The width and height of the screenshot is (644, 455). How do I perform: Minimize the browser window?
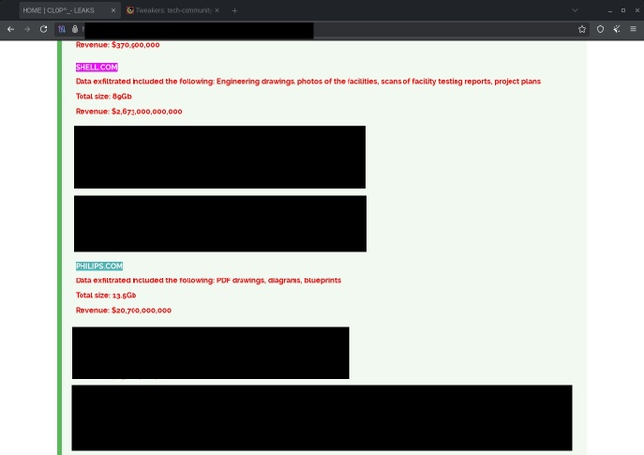point(610,10)
